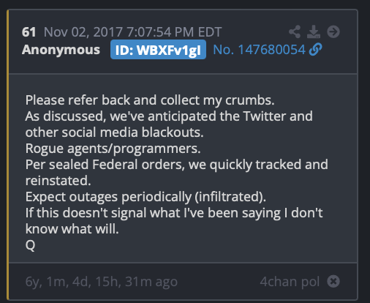Download the post using the download icon

tap(314, 31)
